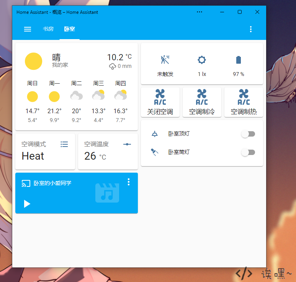This screenshot has width=296, height=282.
Task: Play media on 卧室的小爱同学
Action: [27, 204]
